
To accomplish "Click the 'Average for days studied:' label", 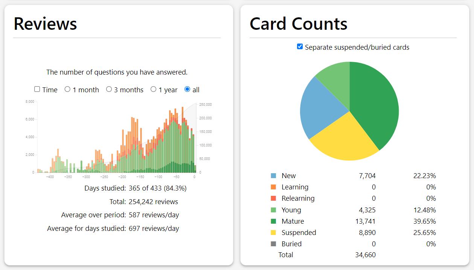I will click(x=87, y=228).
